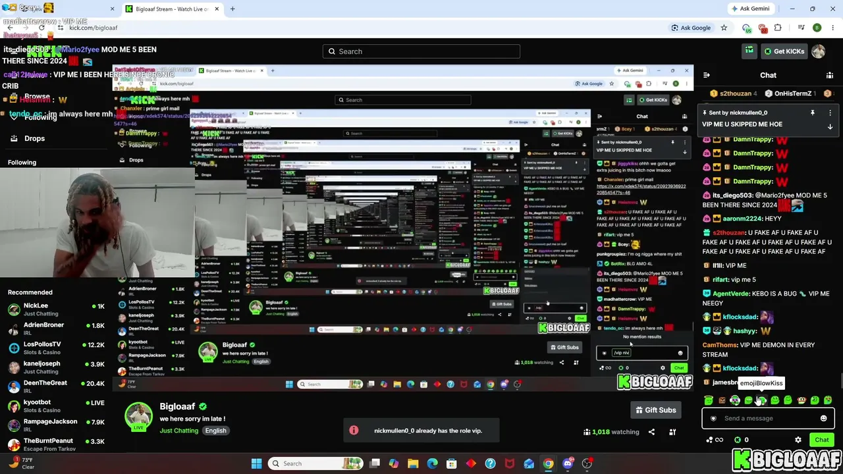Select the Bigloaaf Stream browser tab

(x=171, y=9)
